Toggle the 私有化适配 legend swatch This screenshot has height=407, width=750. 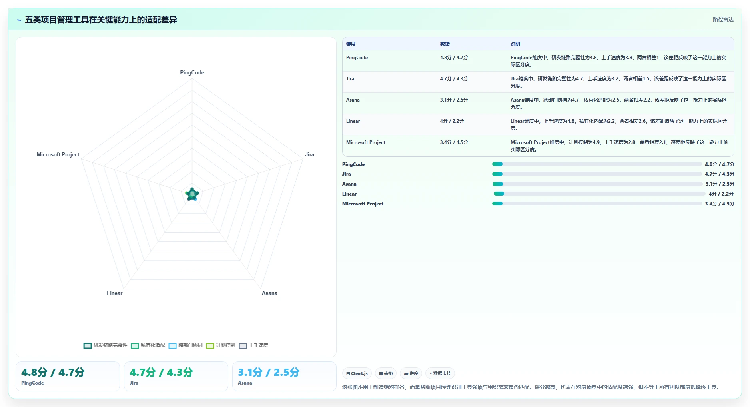[135, 346]
